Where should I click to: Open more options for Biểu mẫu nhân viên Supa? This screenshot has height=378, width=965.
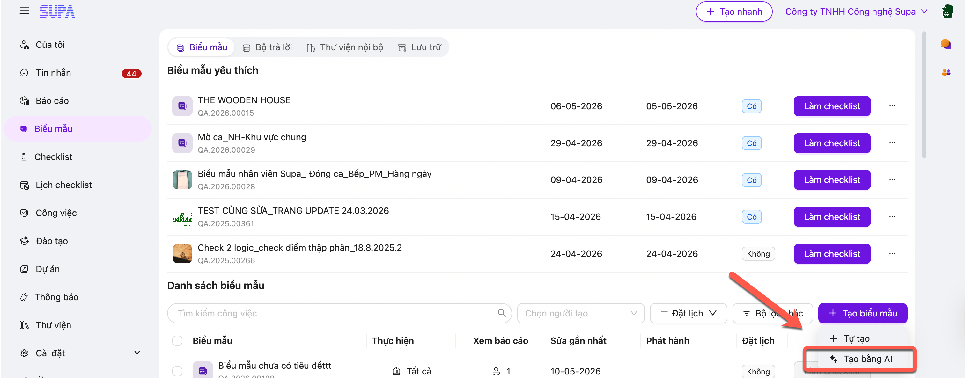click(892, 180)
